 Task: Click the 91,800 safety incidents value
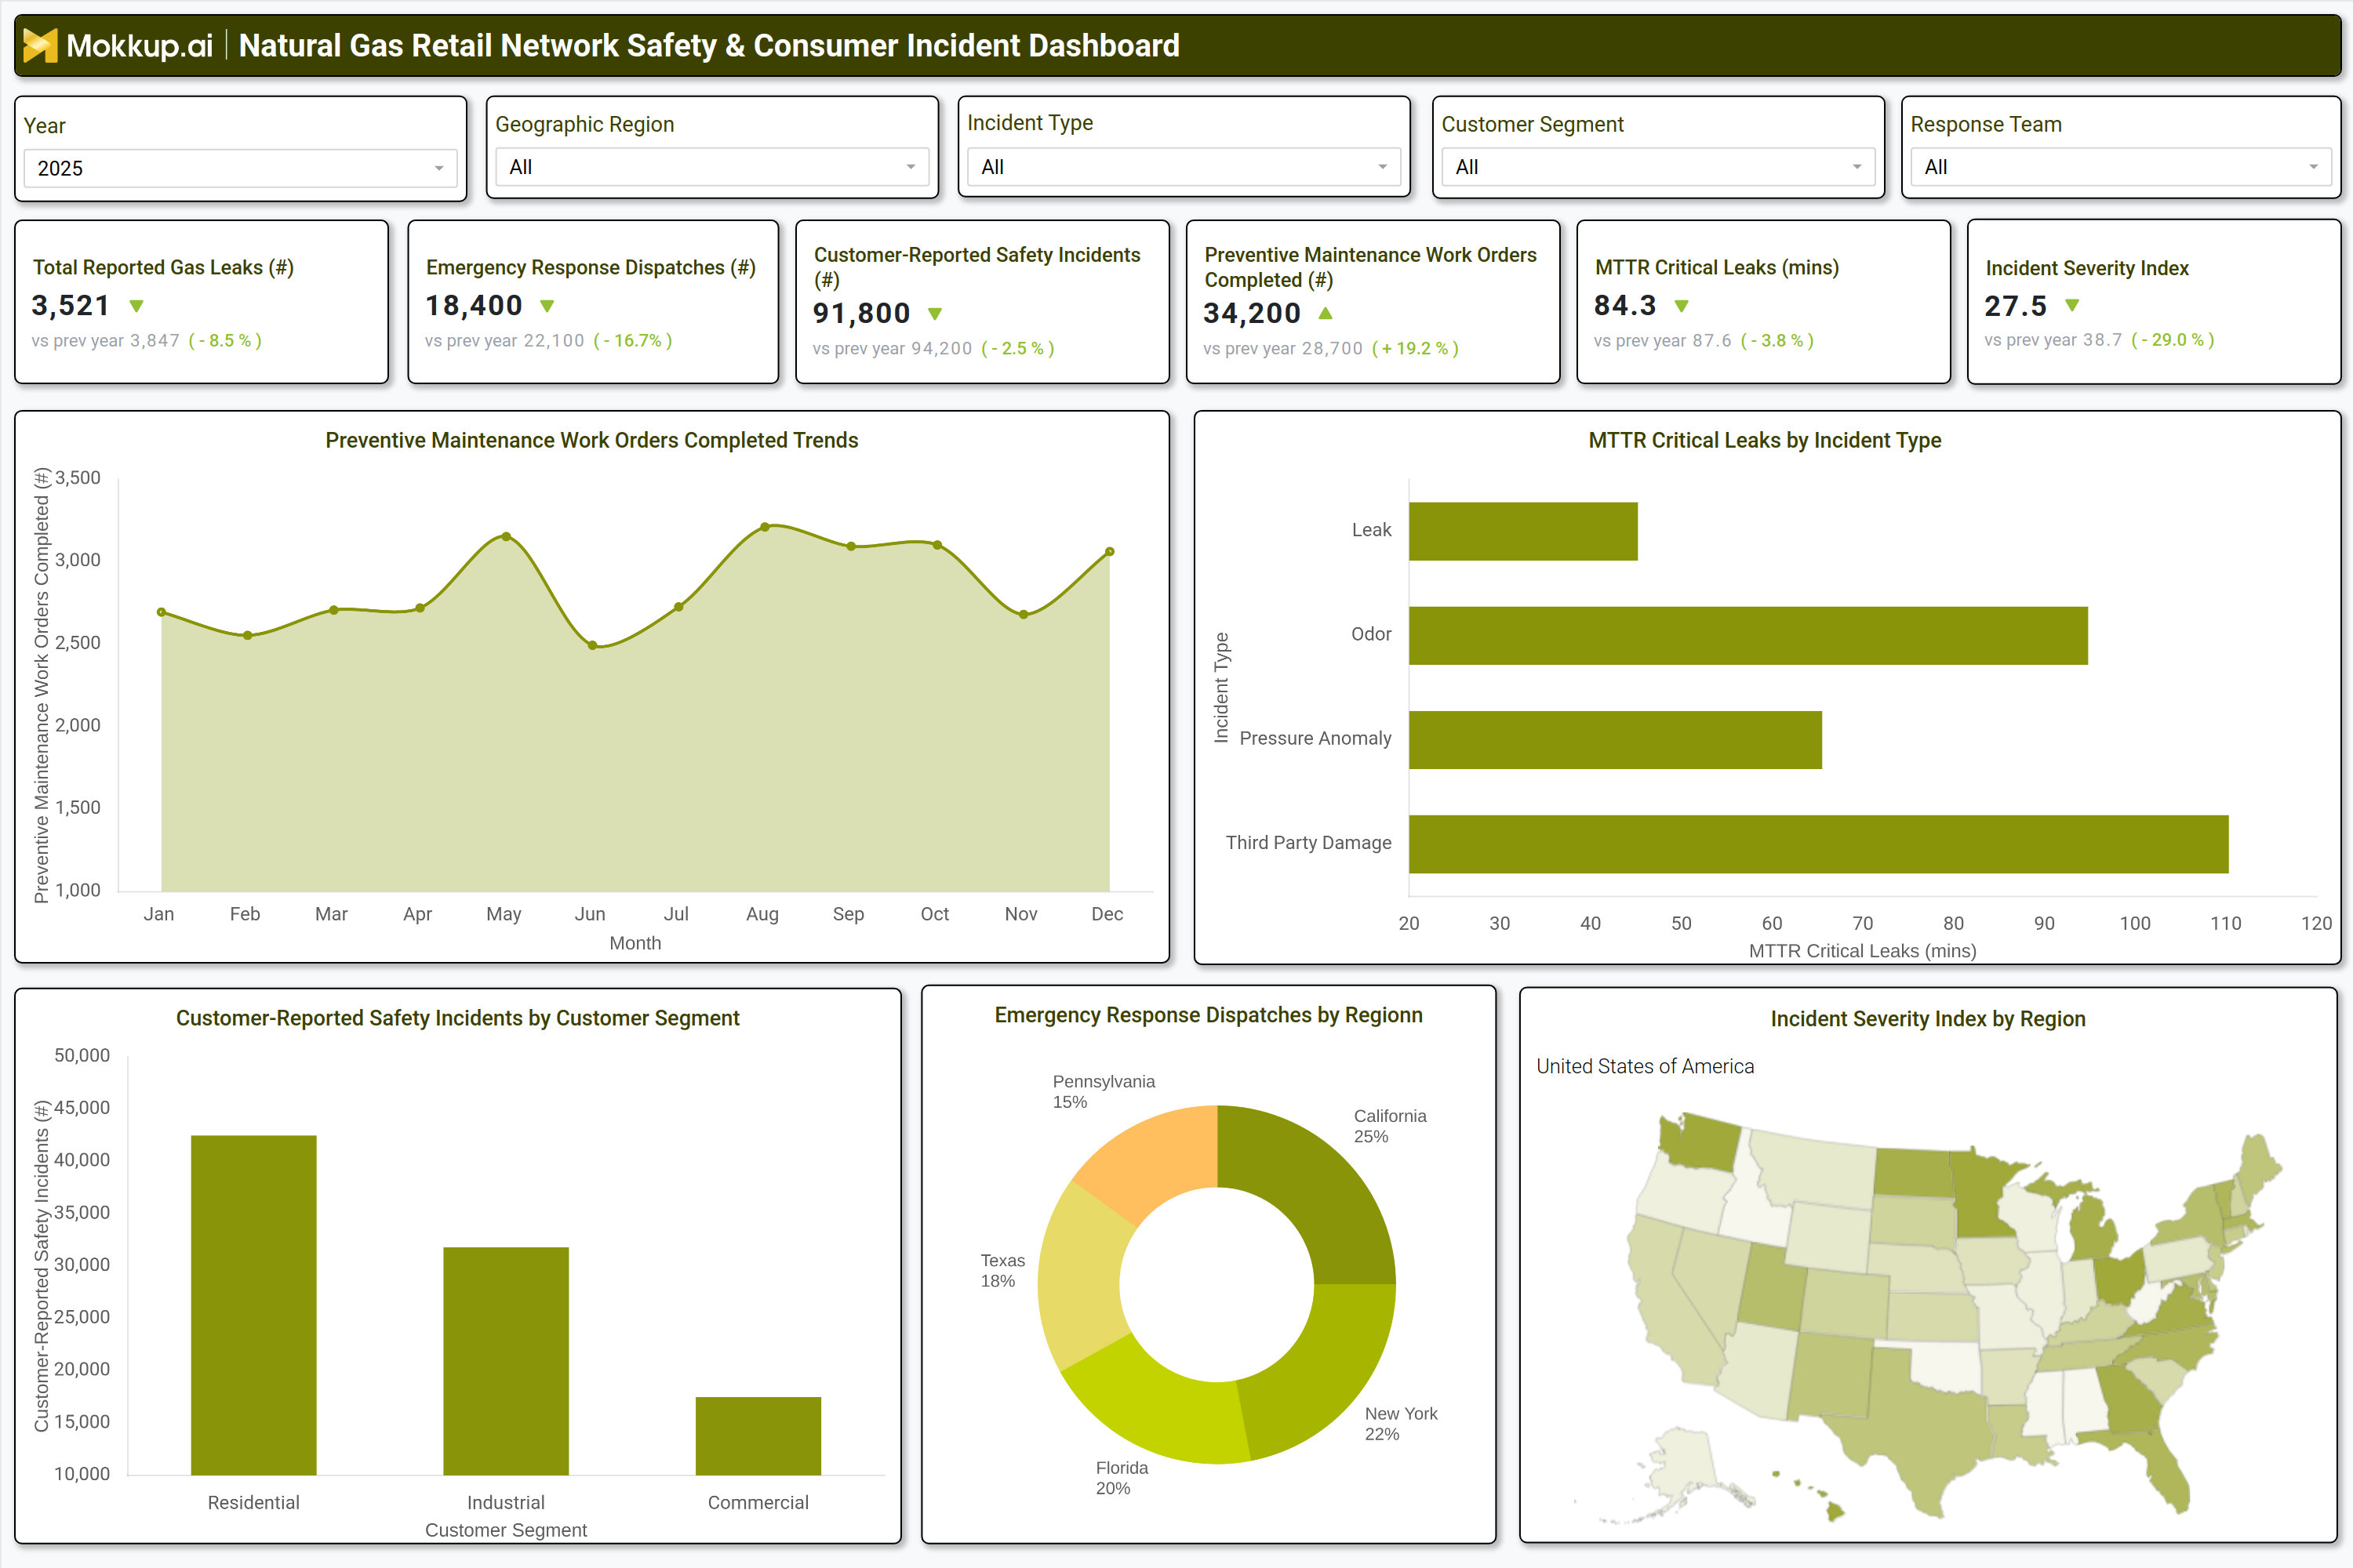[x=861, y=313]
